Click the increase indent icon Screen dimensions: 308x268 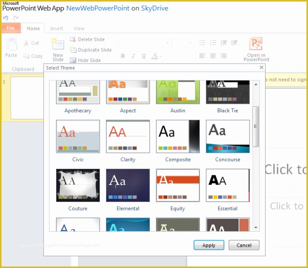click(234, 42)
